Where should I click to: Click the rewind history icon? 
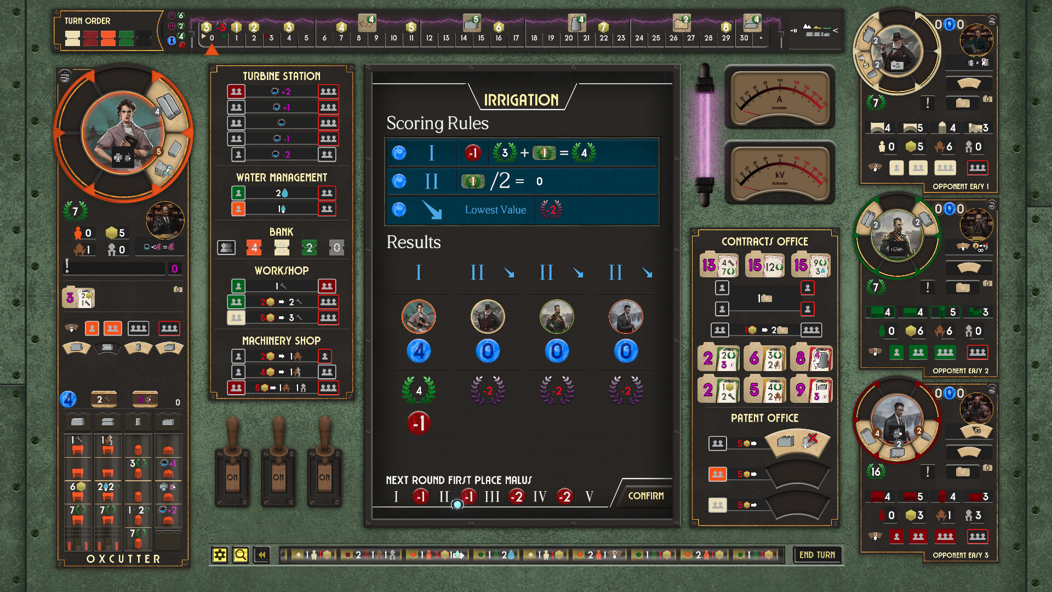coord(262,555)
